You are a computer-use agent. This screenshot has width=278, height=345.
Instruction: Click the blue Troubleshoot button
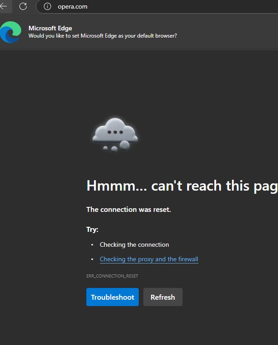click(113, 297)
